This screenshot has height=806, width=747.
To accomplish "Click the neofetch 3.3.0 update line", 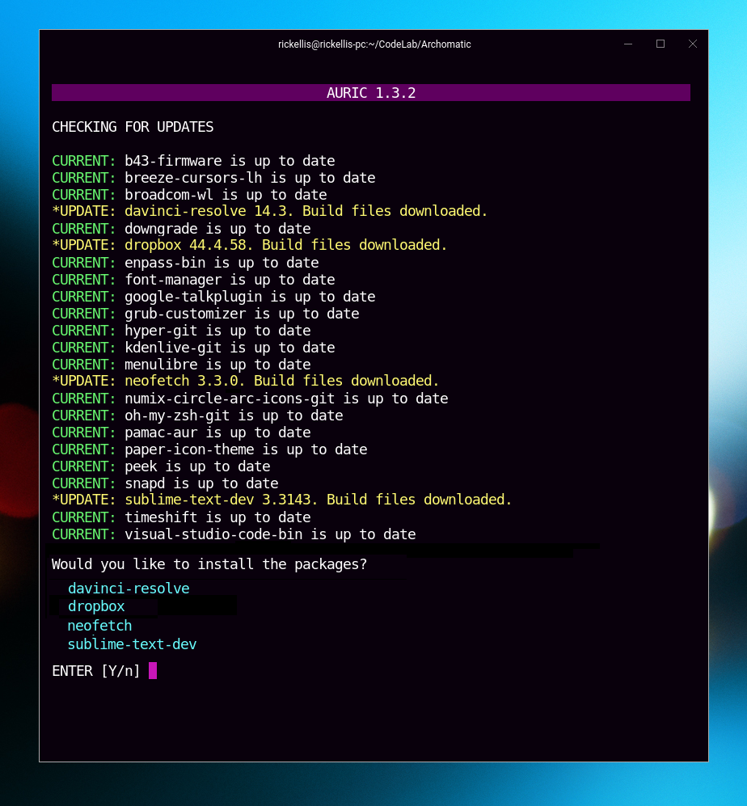I will tap(245, 381).
